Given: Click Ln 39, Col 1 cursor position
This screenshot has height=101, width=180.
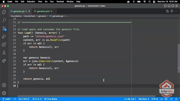Looking at the screenshot, I should pyautogui.click(x=130, y=99).
